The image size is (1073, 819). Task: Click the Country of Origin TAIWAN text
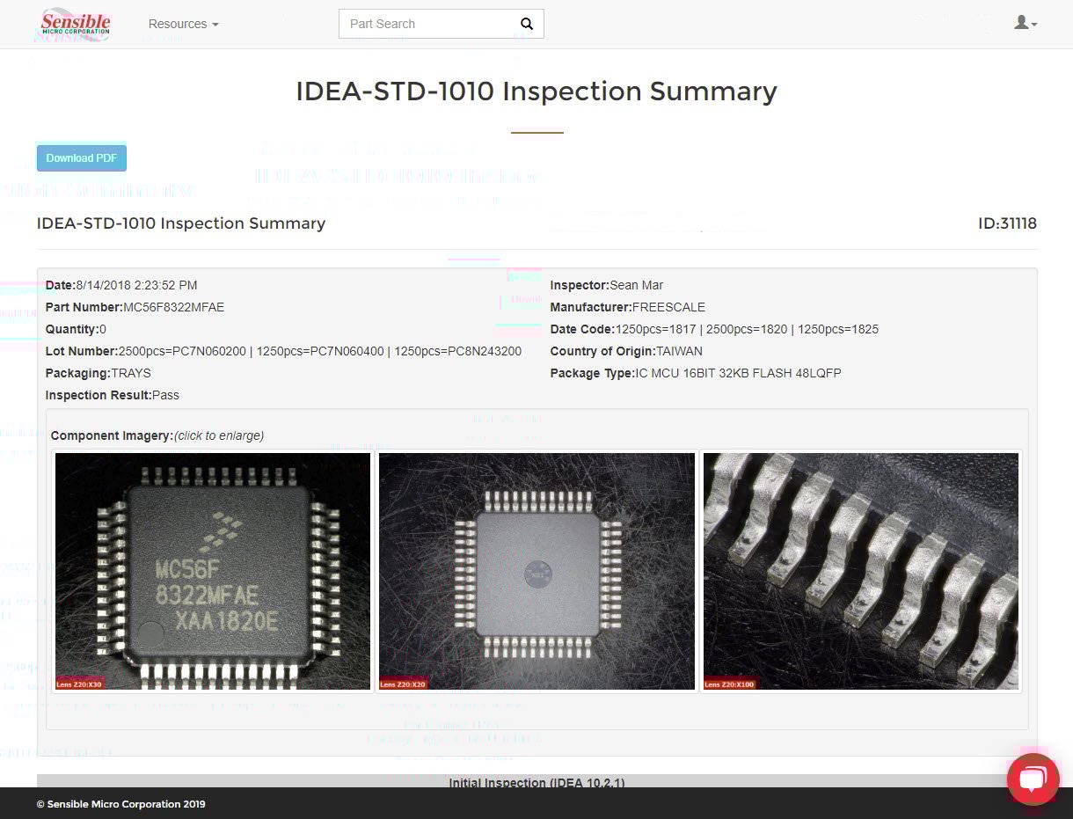[x=626, y=351]
